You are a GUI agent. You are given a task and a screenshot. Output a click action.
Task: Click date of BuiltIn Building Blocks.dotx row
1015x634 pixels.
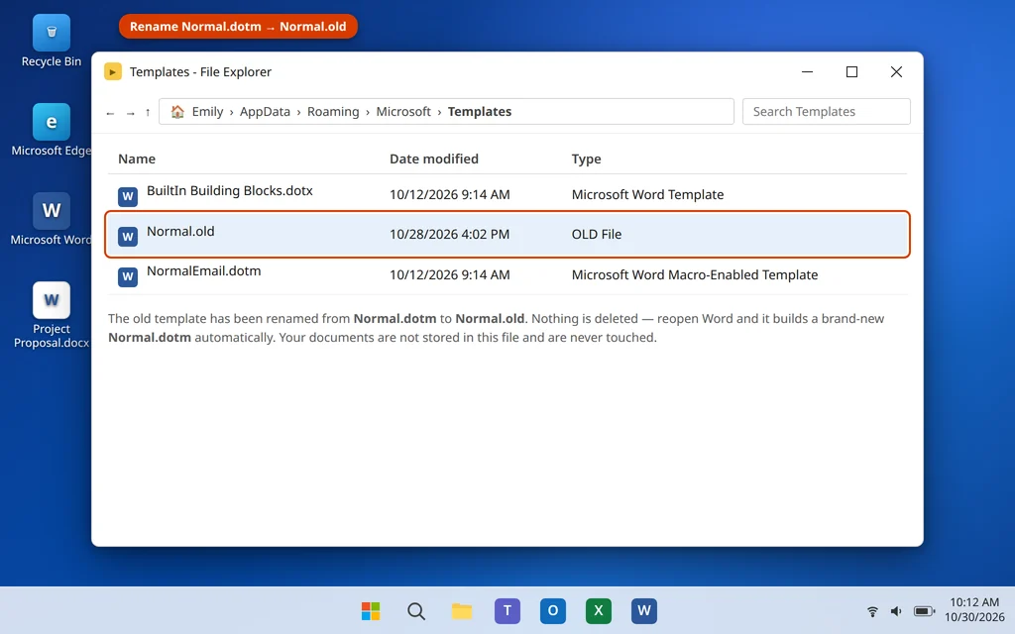pos(449,194)
